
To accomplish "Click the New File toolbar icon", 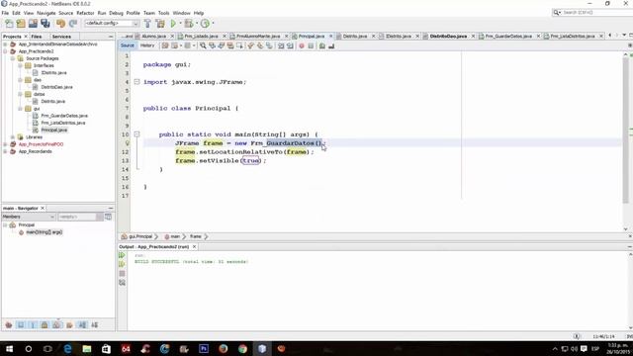I will [9, 24].
